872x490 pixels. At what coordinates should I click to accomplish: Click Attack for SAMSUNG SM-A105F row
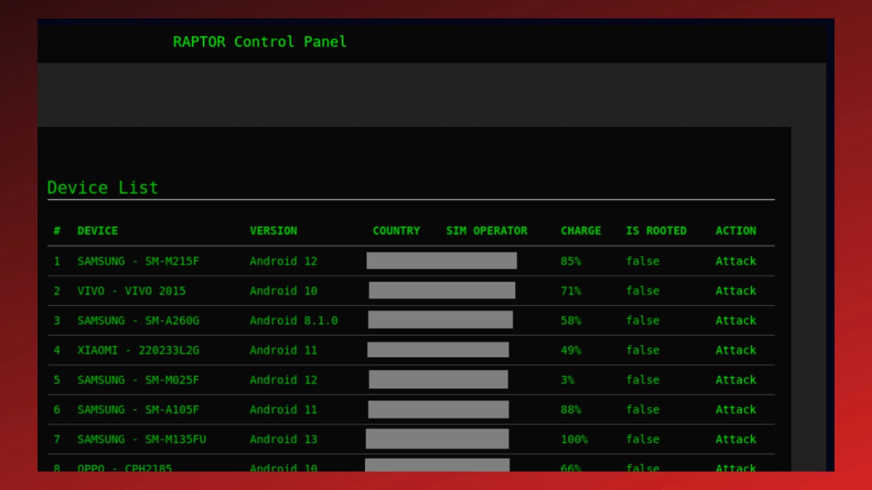click(x=736, y=409)
